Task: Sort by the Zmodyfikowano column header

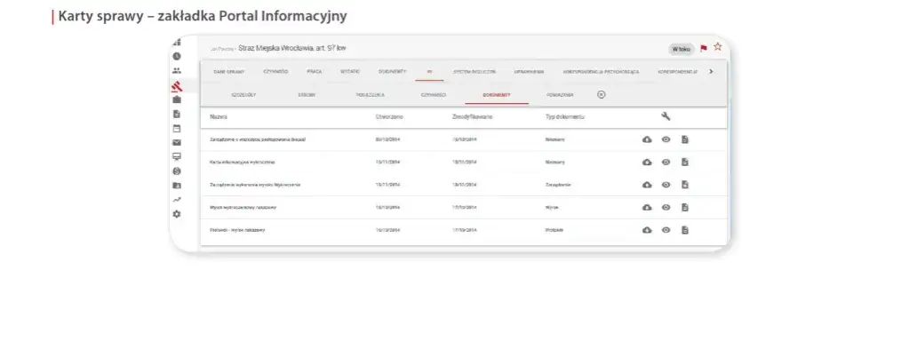Action: (473, 117)
